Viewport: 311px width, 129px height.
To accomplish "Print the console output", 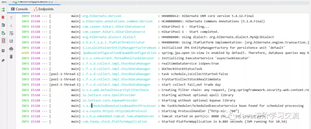I will pos(11,49).
